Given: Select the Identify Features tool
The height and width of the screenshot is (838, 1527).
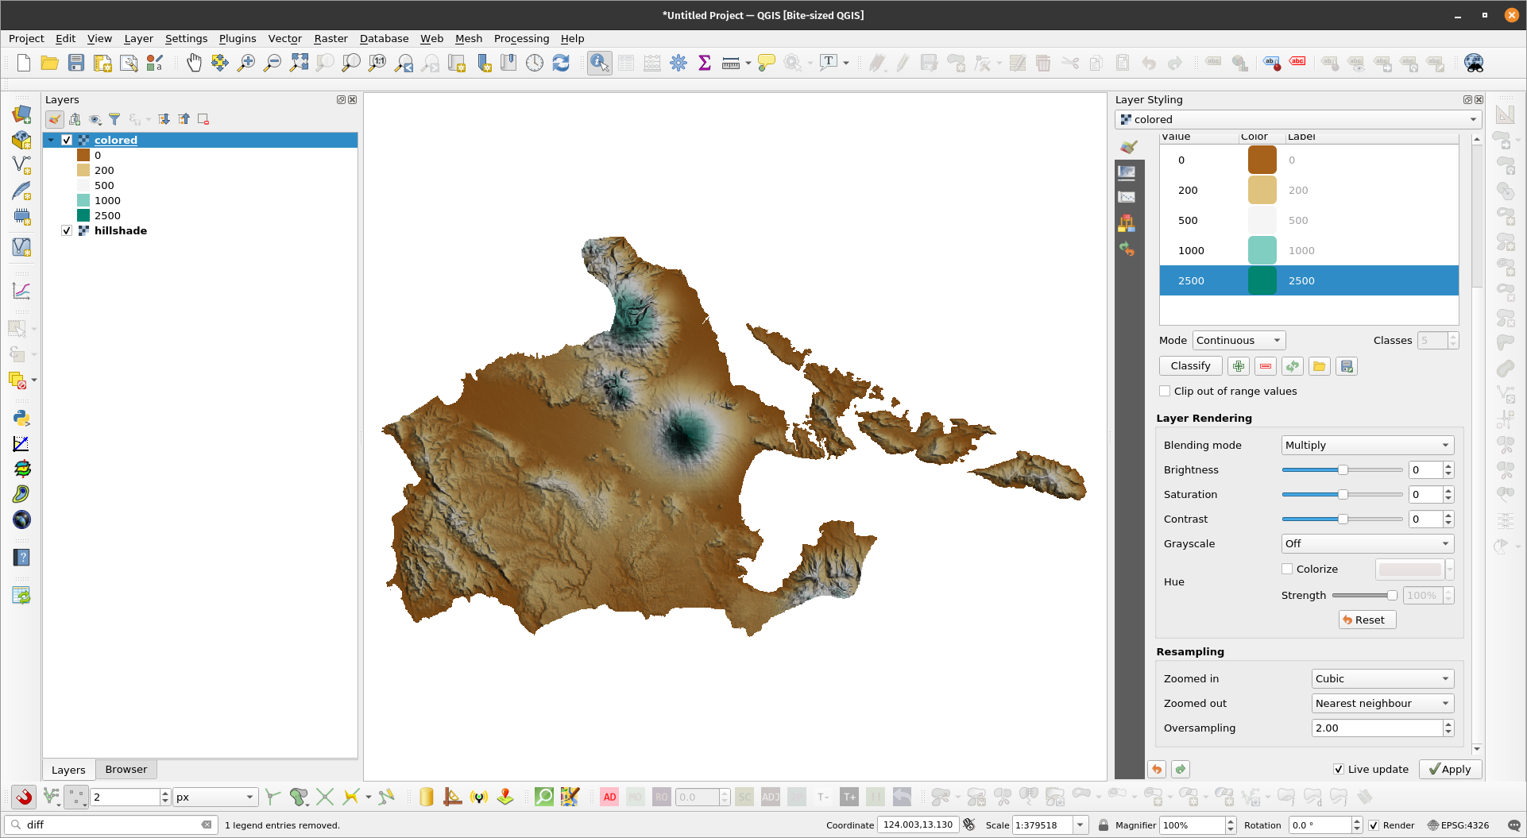Looking at the screenshot, I should (x=599, y=63).
